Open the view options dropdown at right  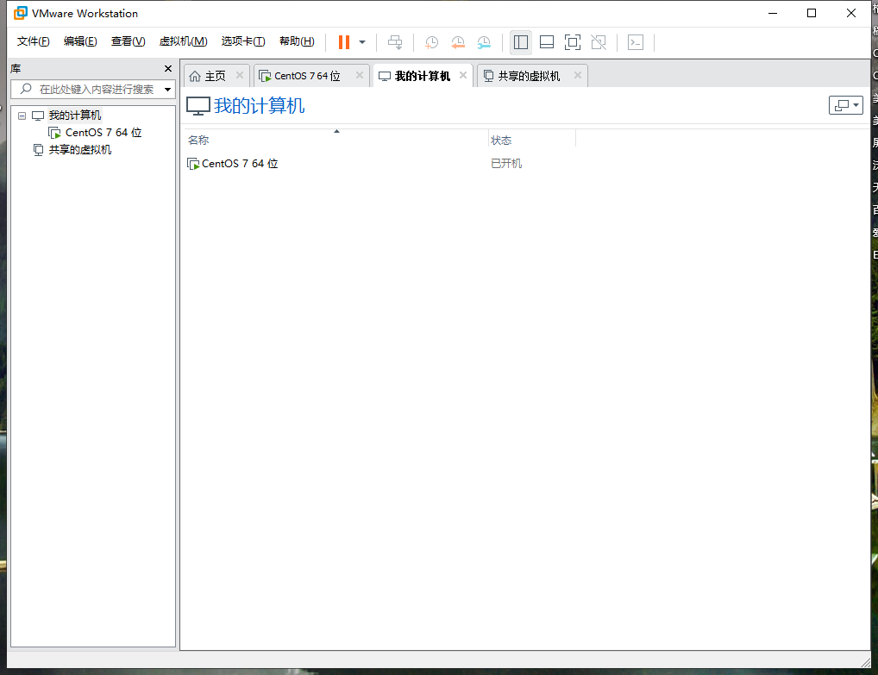click(x=845, y=105)
